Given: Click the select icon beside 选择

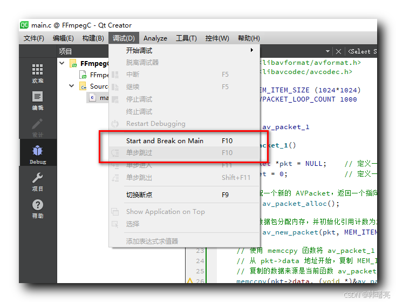Looking at the screenshot, I should click(115, 224).
